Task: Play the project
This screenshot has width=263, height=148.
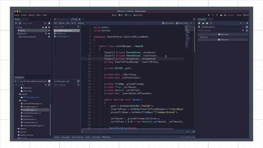Action: (209, 15)
